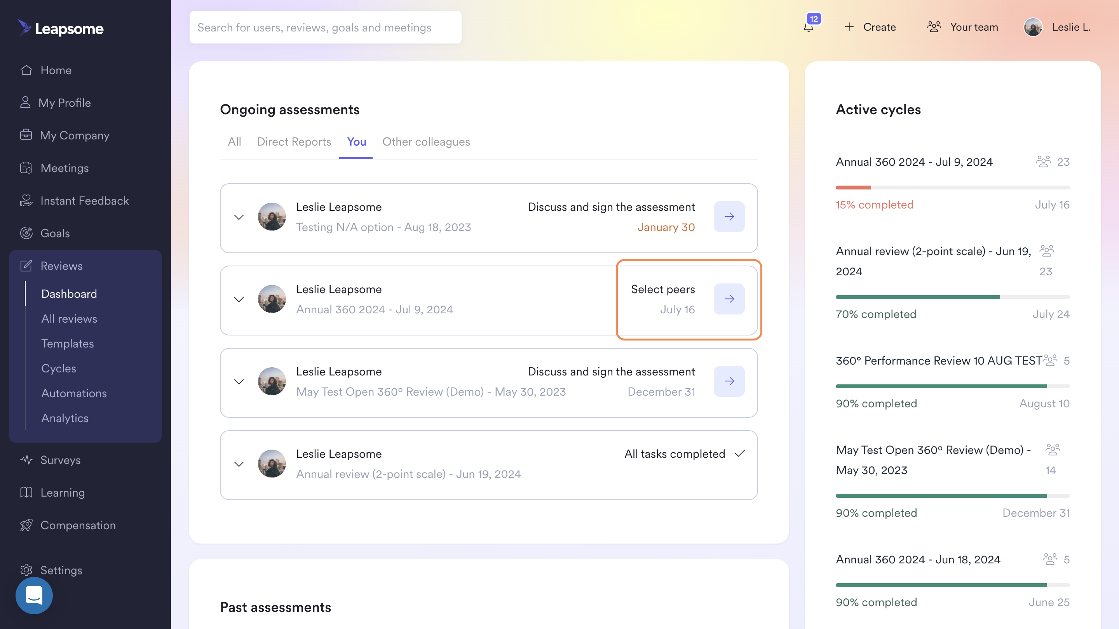Click participants icon for Annual 360 2024 - Jul 9

coord(1043,162)
